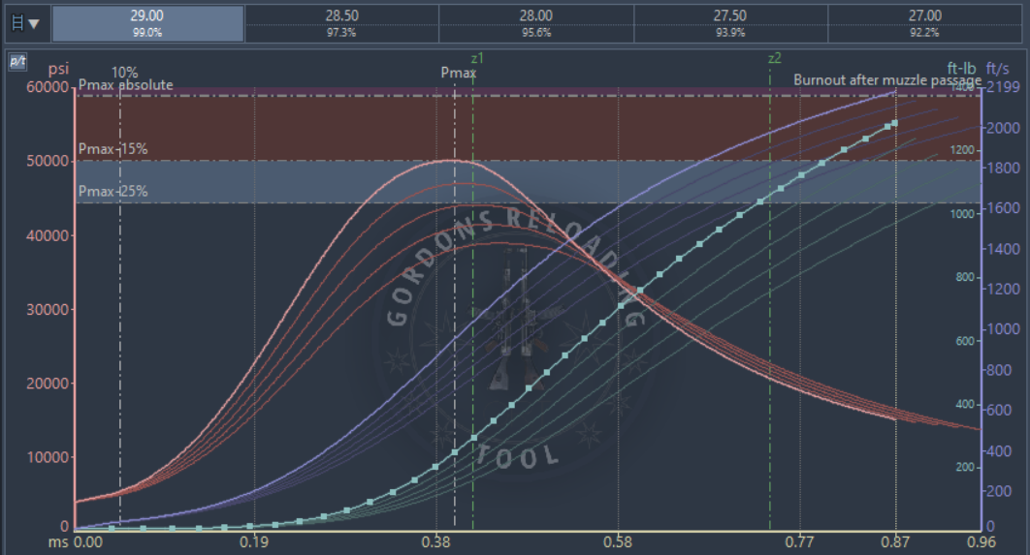Select the Pmax absolute limit label
Image resolution: width=1030 pixels, height=555 pixels.
point(125,85)
